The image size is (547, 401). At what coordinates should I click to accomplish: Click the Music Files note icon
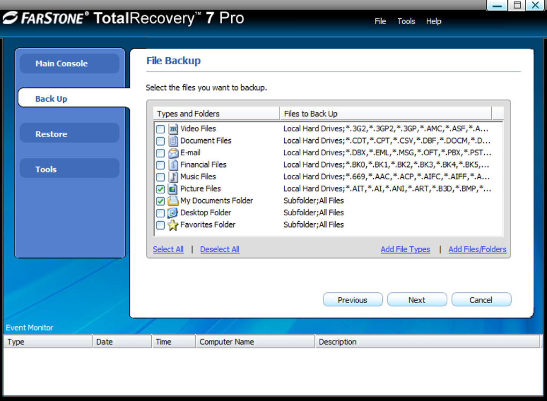(x=173, y=177)
